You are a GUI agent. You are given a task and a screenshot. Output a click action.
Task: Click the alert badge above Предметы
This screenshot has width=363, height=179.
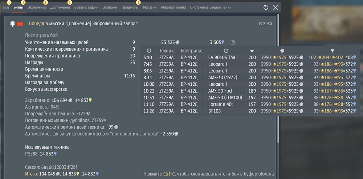138,3
